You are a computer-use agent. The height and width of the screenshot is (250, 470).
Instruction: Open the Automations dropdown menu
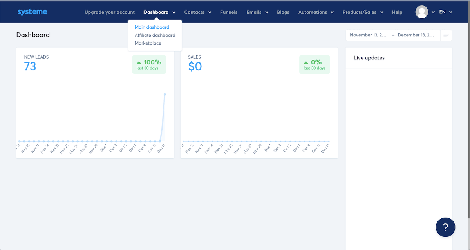(316, 12)
